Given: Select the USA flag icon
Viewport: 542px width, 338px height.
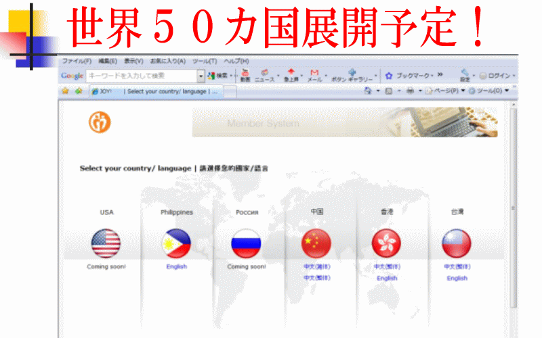Looking at the screenshot, I should (x=106, y=243).
